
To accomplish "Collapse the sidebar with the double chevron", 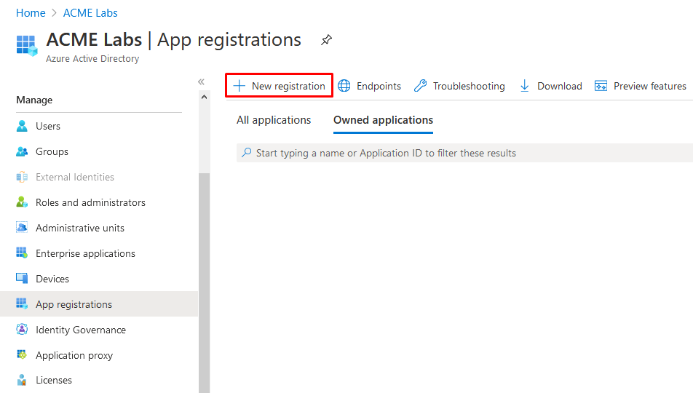I will [x=202, y=82].
